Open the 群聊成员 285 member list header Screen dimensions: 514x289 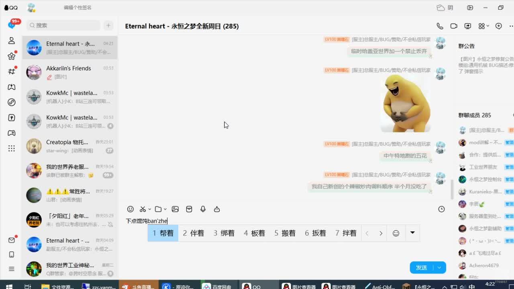coord(475,115)
